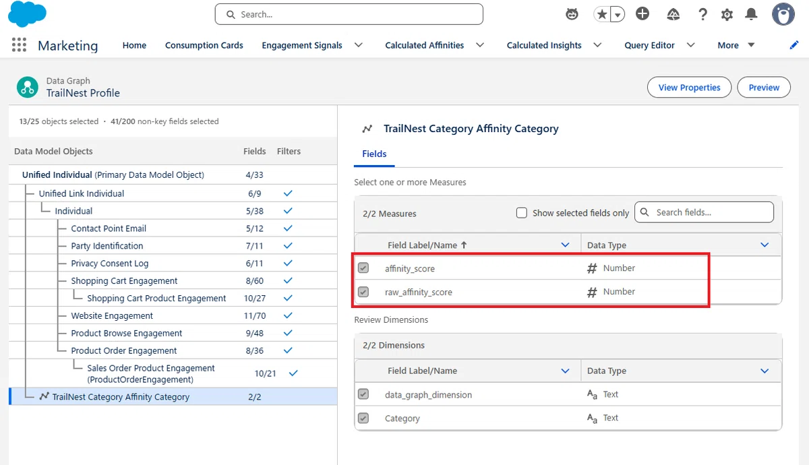This screenshot has height=465, width=809.
Task: Toggle the data_graph_dimension checkbox
Action: tap(363, 394)
